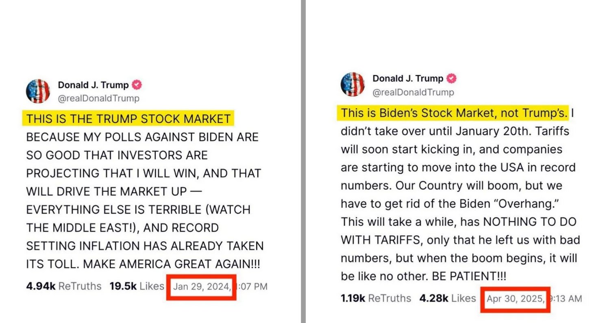Open @realDonaldTrump handle on left post
The image size is (603, 323).
point(99,98)
